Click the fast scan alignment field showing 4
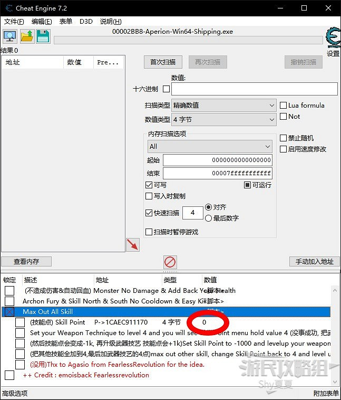The height and width of the screenshot is (400, 341). [x=193, y=213]
